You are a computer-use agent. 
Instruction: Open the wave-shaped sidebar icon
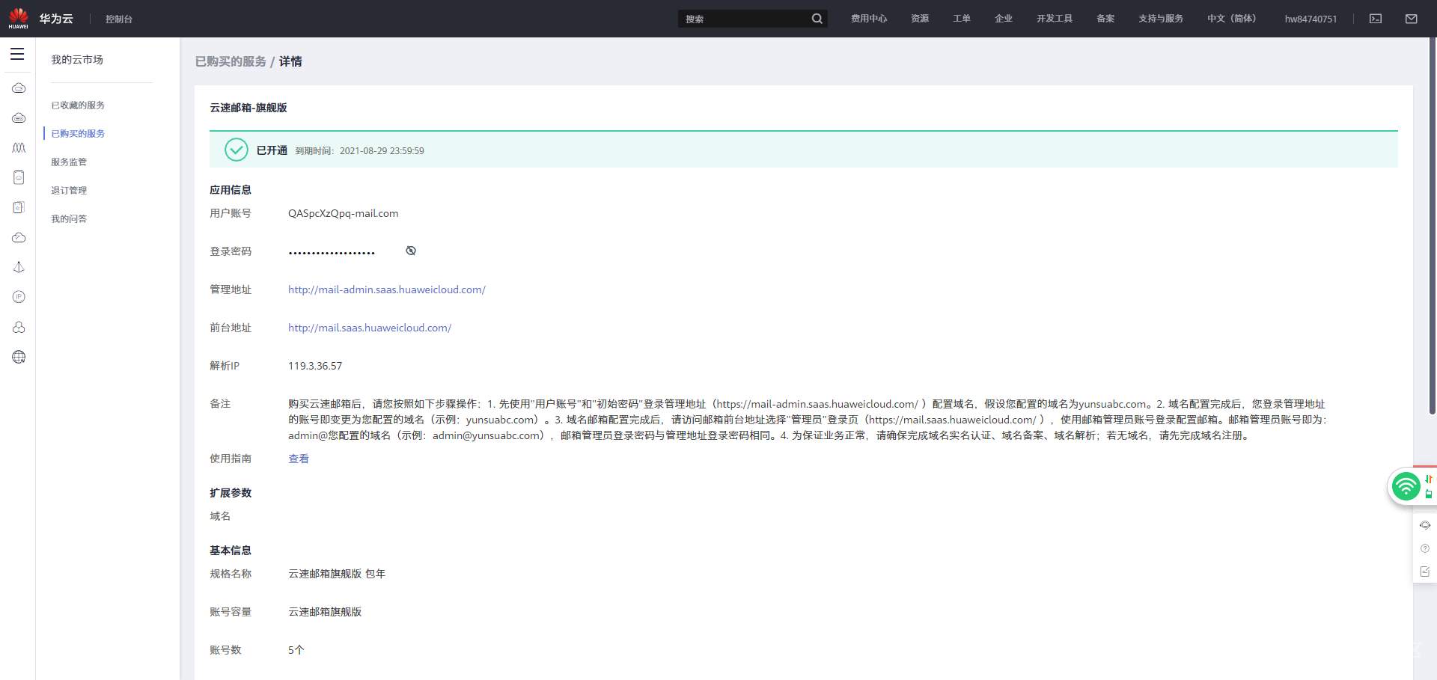point(19,148)
